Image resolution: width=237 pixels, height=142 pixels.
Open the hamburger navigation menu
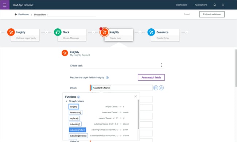pos(5,5)
